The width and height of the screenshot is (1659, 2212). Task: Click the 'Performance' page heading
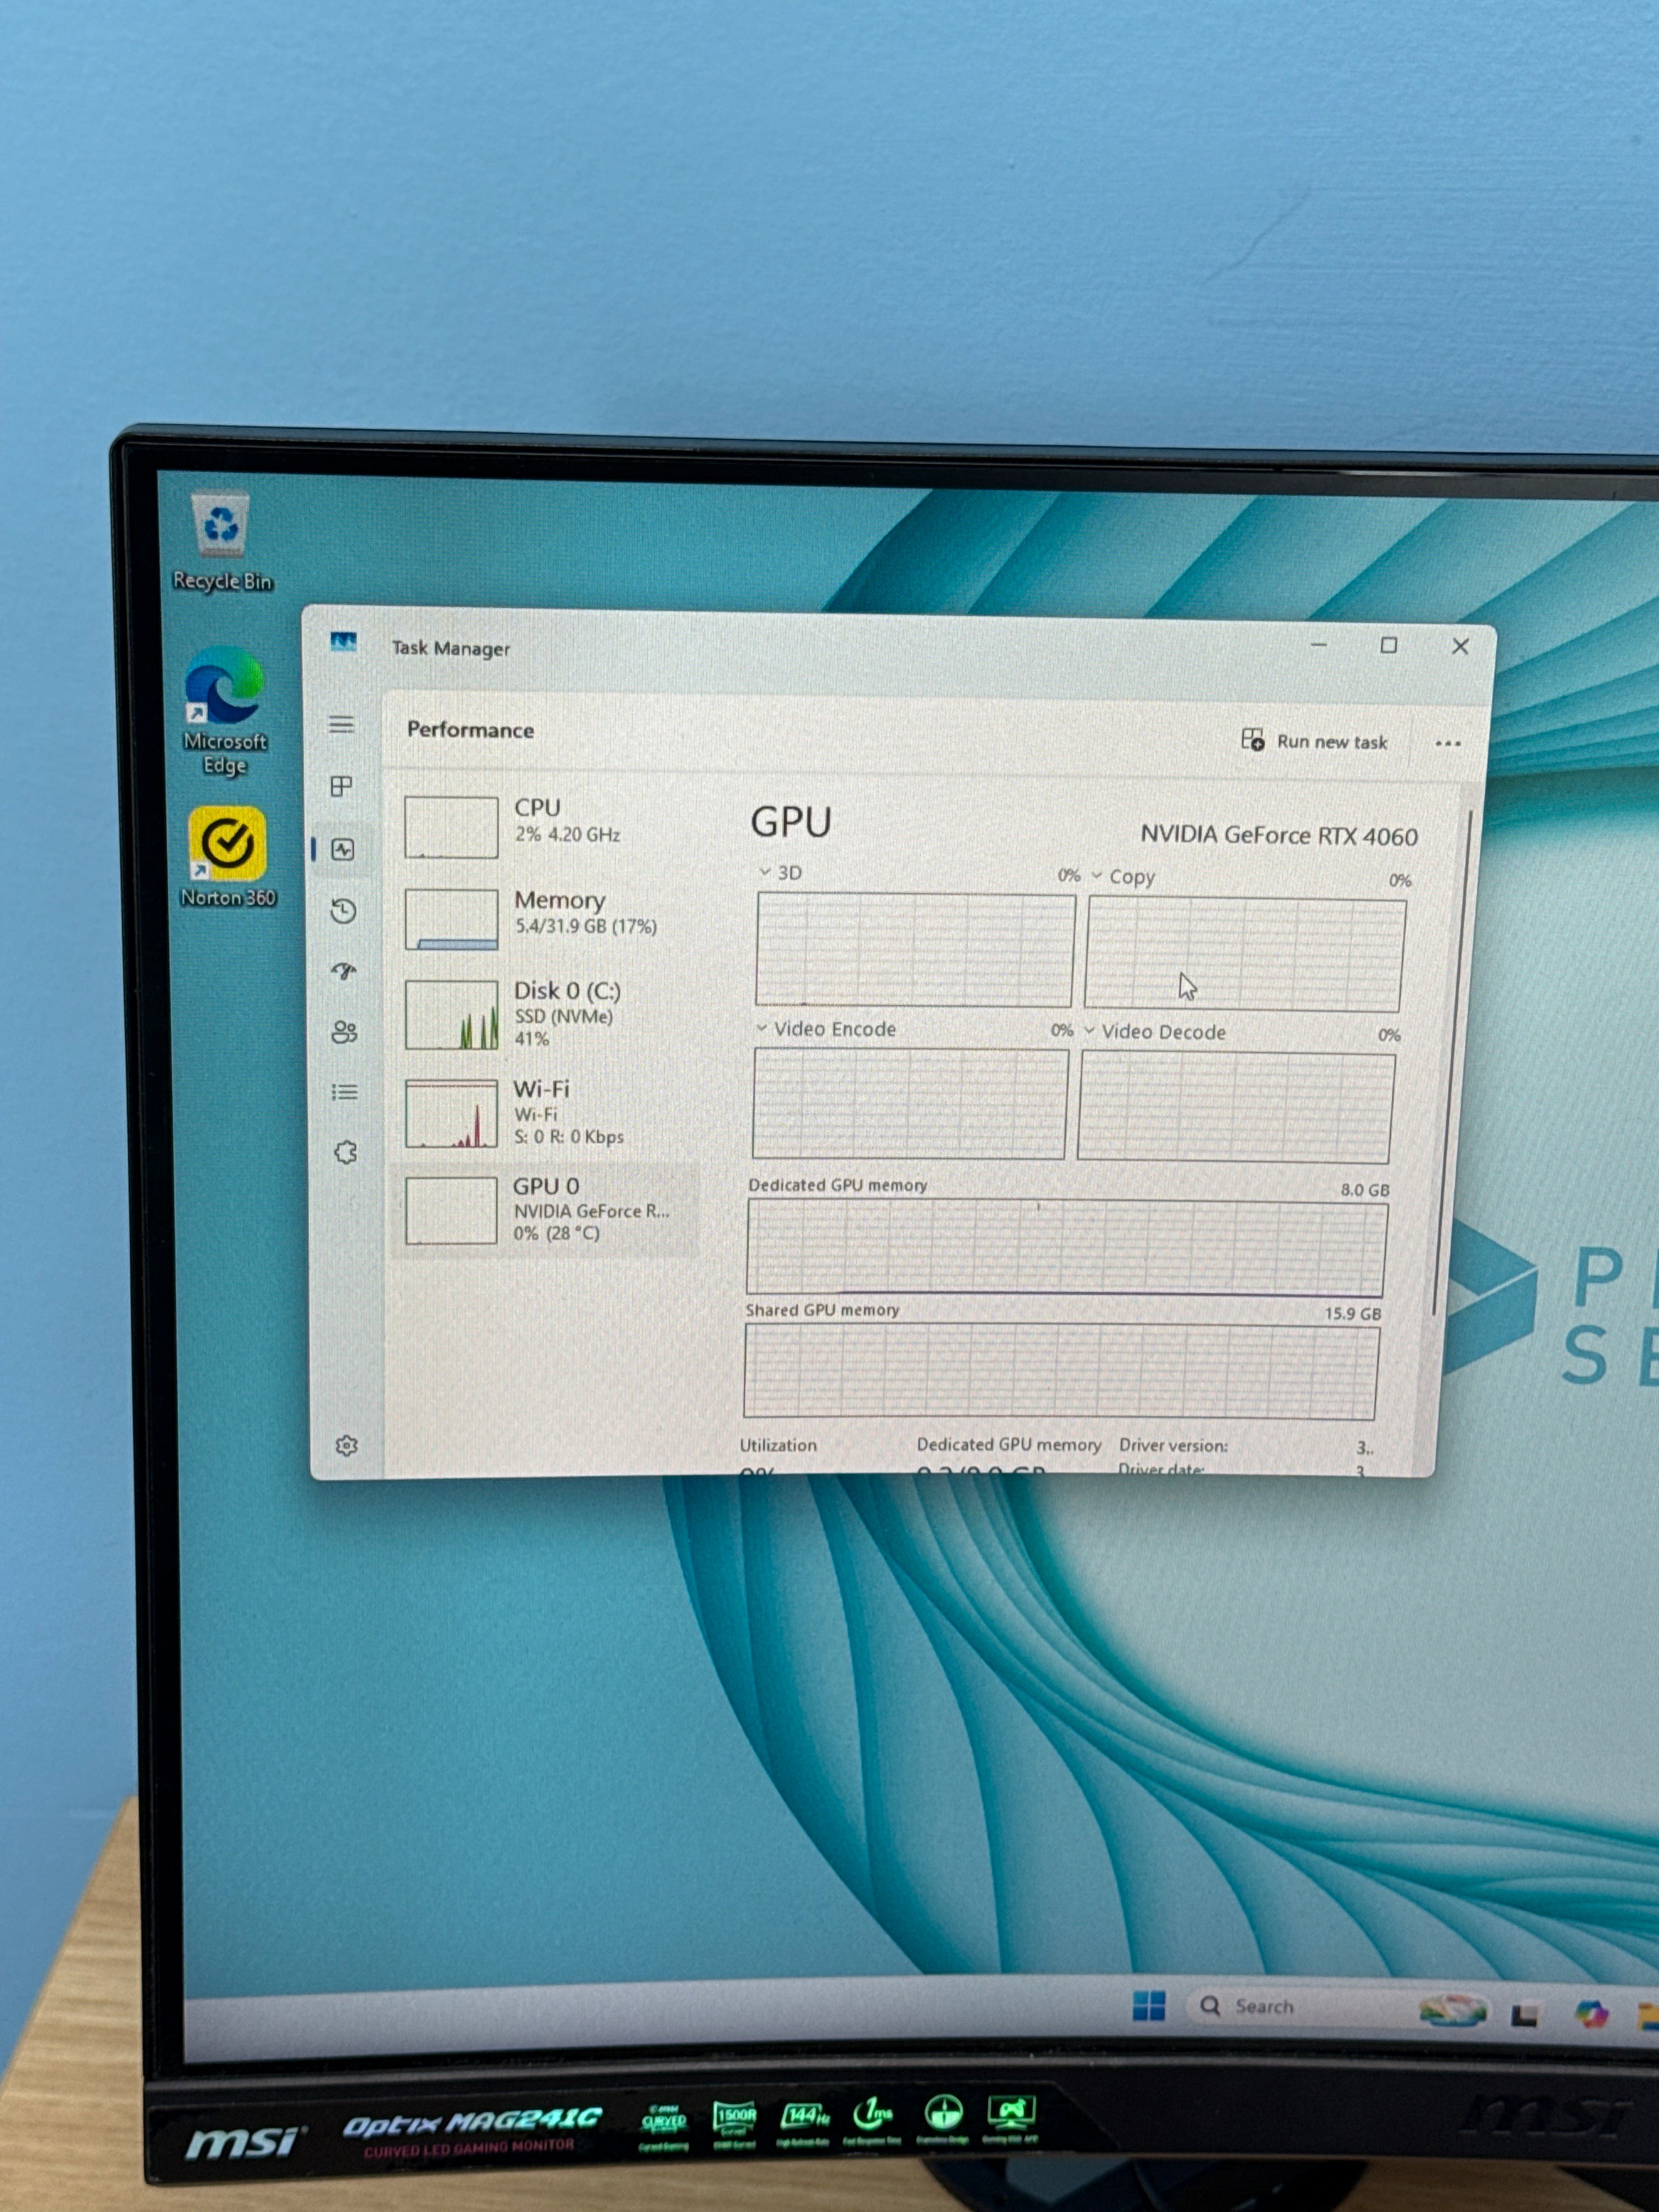(x=470, y=730)
